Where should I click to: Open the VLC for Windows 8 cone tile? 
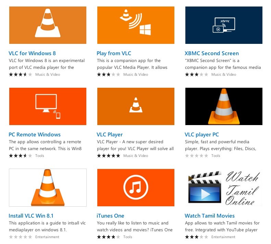tap(48, 25)
